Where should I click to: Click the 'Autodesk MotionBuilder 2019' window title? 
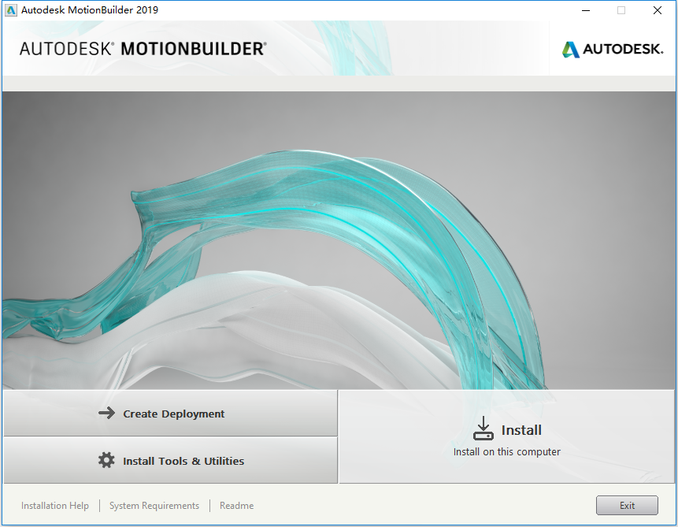tap(90, 10)
